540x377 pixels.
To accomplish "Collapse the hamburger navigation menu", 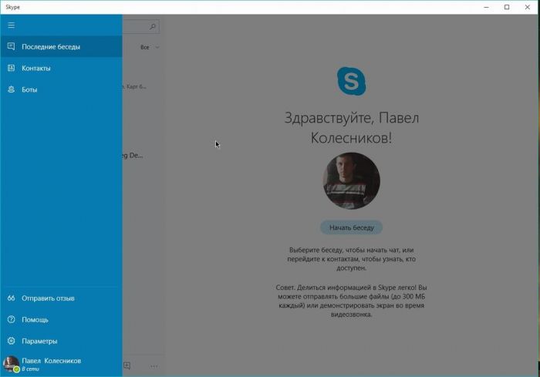I will (11, 25).
